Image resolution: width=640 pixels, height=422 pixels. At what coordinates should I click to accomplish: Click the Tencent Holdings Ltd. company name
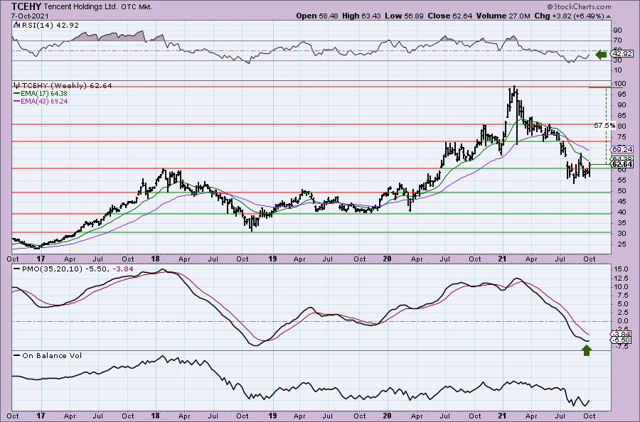click(x=81, y=7)
